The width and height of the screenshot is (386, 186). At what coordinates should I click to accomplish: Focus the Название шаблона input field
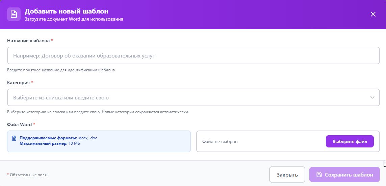click(193, 56)
